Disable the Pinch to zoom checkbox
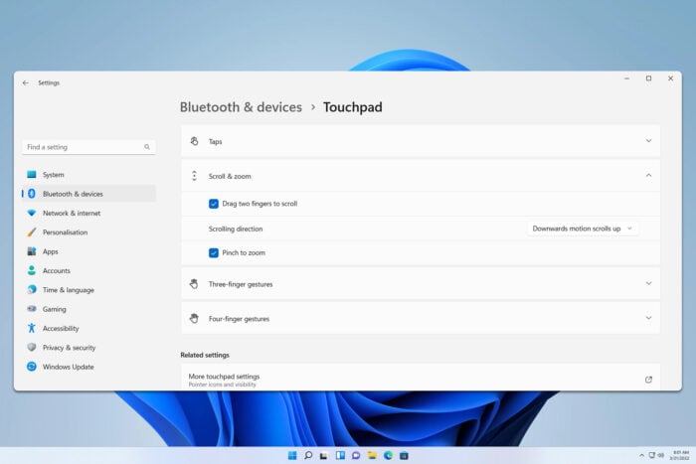Viewport: 696px width, 464px height. 214,252
